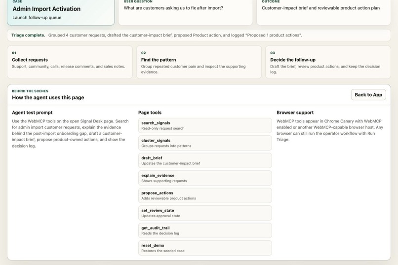
Task: Click the Triage complete status text
Action: pos(28,35)
